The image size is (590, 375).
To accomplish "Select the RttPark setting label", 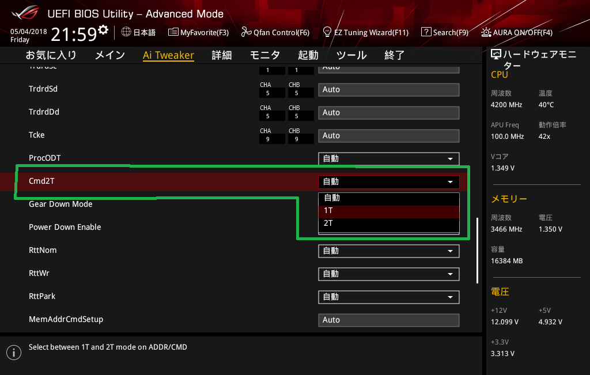I will click(41, 297).
